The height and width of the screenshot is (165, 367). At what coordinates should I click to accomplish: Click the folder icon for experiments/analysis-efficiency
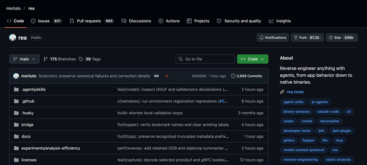click(x=16, y=148)
